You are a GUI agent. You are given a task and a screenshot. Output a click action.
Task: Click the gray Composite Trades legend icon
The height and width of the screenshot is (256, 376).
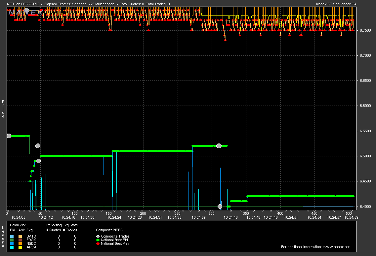click(98, 237)
